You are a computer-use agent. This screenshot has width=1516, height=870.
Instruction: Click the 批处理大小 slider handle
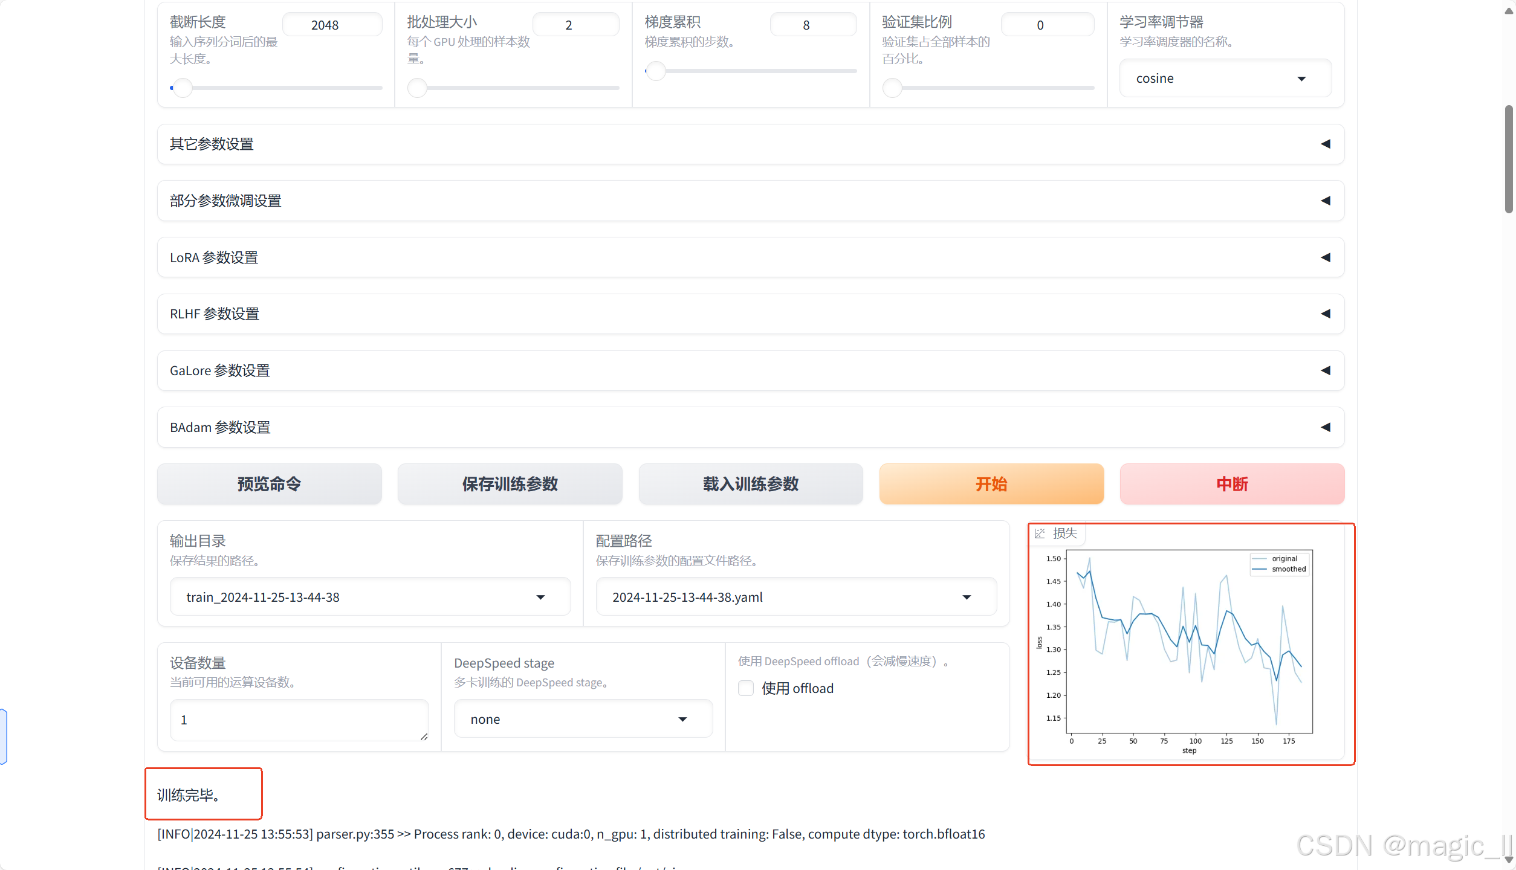coord(417,88)
